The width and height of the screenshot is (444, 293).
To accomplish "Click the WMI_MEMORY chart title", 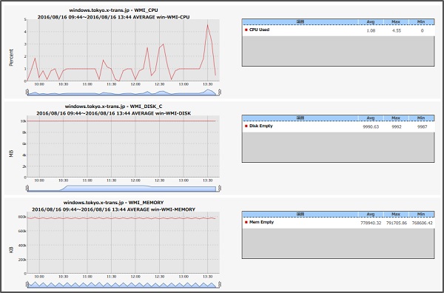I will pyautogui.click(x=113, y=203).
